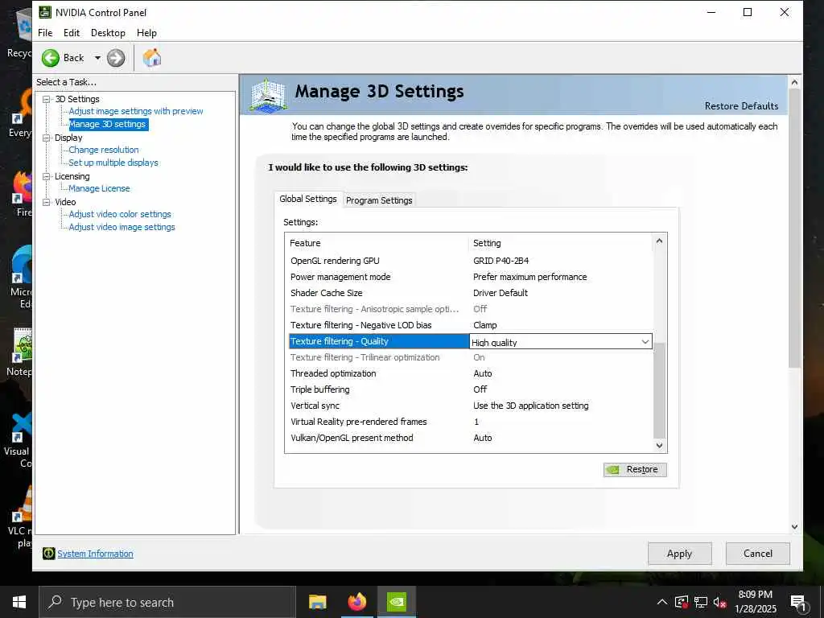Click the Restore button
824x618 pixels.
point(635,469)
